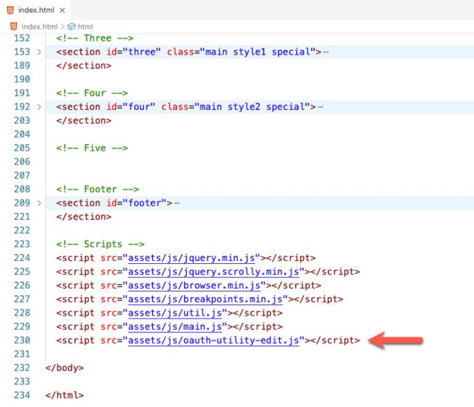Follow the assets/js/util.js link
The width and height of the screenshot is (474, 407).
(x=177, y=313)
